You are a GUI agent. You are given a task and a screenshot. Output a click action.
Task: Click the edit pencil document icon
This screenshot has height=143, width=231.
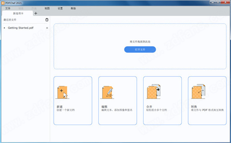click(x=108, y=92)
